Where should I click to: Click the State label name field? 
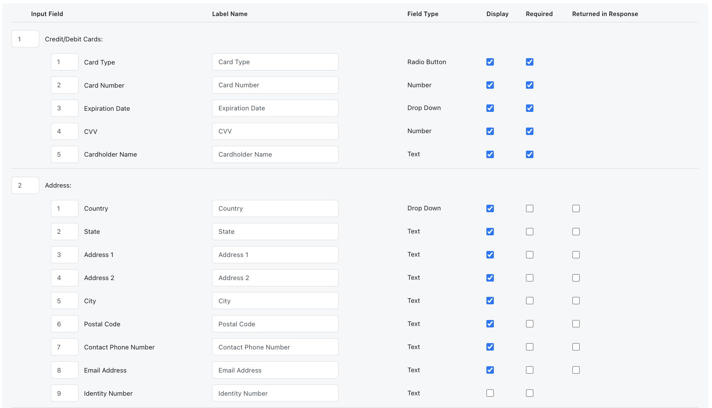[275, 232]
